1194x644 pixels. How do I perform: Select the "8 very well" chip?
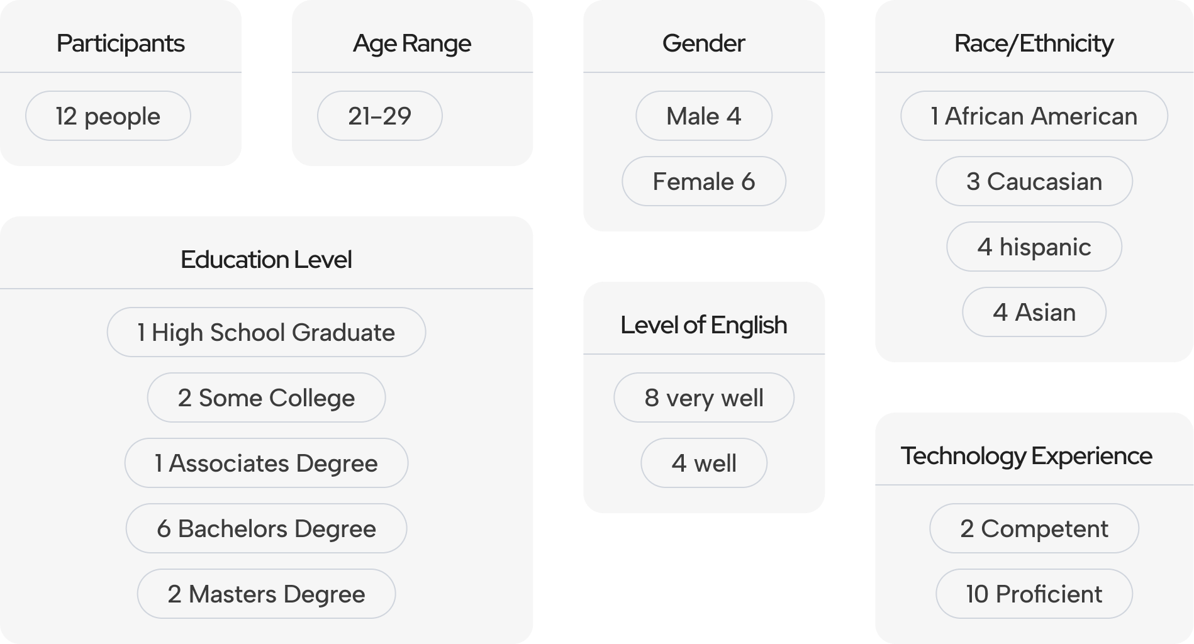(703, 398)
